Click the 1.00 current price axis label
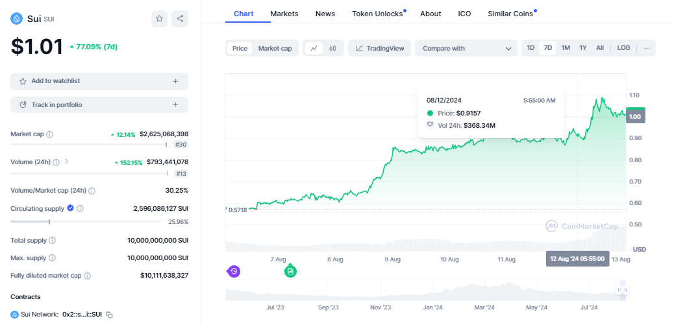This screenshot has width=674, height=325. click(x=636, y=116)
